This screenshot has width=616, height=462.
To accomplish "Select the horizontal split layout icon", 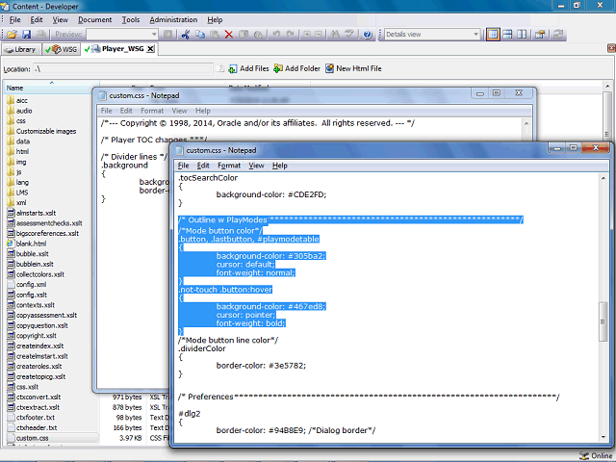I will click(507, 35).
